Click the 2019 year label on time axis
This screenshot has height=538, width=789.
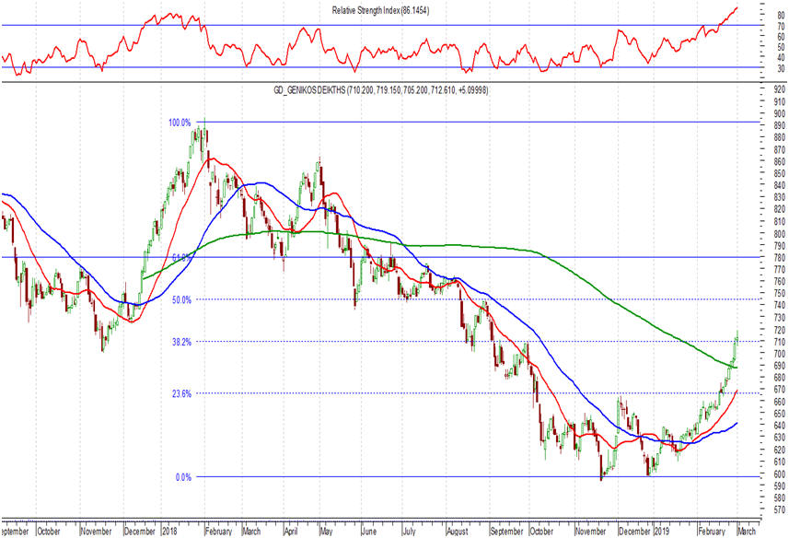(x=661, y=531)
